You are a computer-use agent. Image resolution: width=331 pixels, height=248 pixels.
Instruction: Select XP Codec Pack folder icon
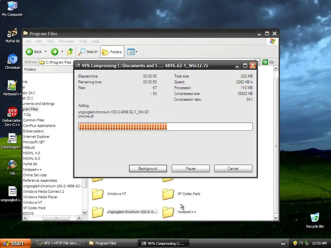(168, 194)
